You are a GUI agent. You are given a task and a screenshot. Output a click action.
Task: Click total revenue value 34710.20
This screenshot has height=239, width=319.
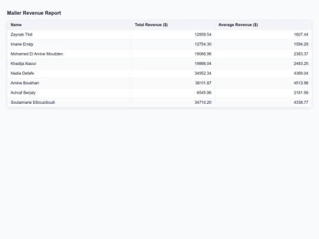point(203,103)
